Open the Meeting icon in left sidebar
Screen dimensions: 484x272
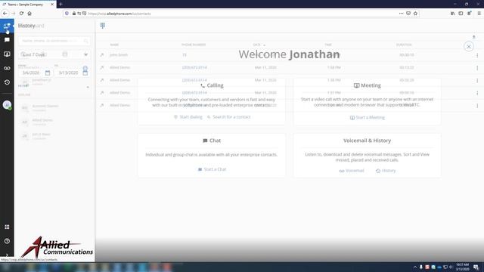[7, 54]
